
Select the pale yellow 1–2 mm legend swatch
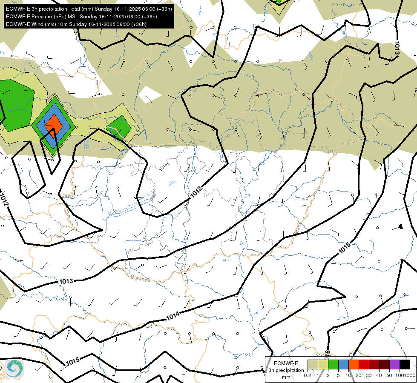(x=323, y=365)
